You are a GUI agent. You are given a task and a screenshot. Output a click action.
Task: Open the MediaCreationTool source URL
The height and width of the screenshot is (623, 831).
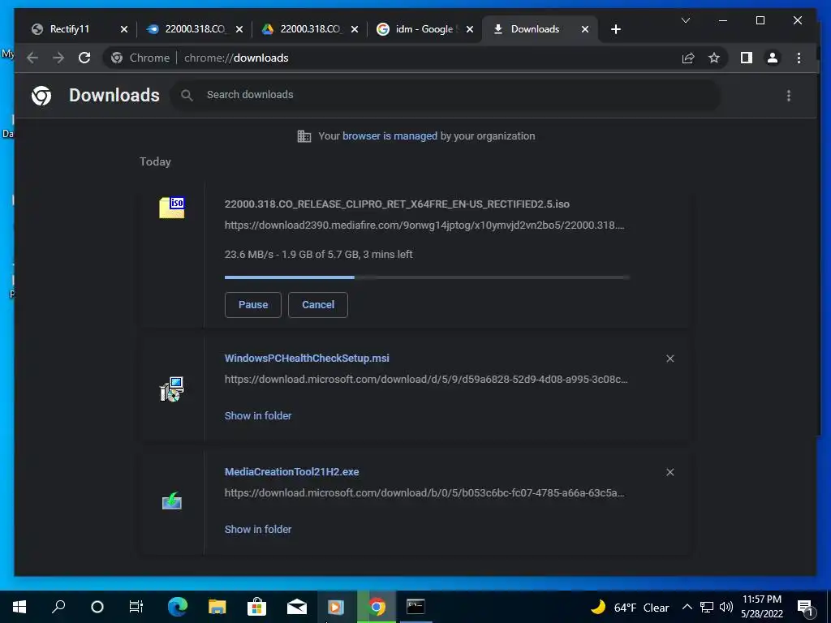[x=424, y=492]
